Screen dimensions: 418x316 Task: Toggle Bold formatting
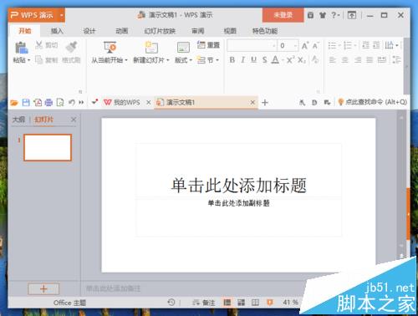pos(232,59)
